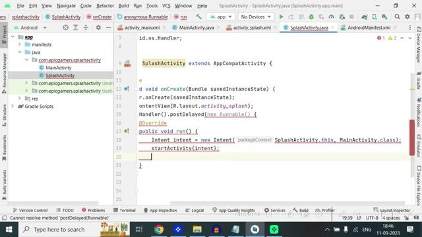Viewport: 422px width, 237px height.
Task: Open Version Control tool window
Action: (x=30, y=210)
